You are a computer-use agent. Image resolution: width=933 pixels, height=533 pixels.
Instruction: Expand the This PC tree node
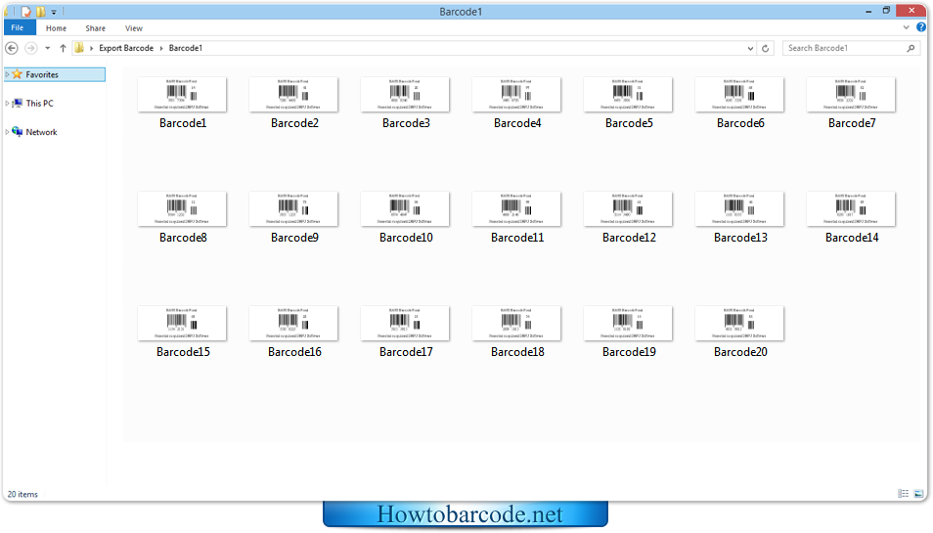tap(6, 103)
